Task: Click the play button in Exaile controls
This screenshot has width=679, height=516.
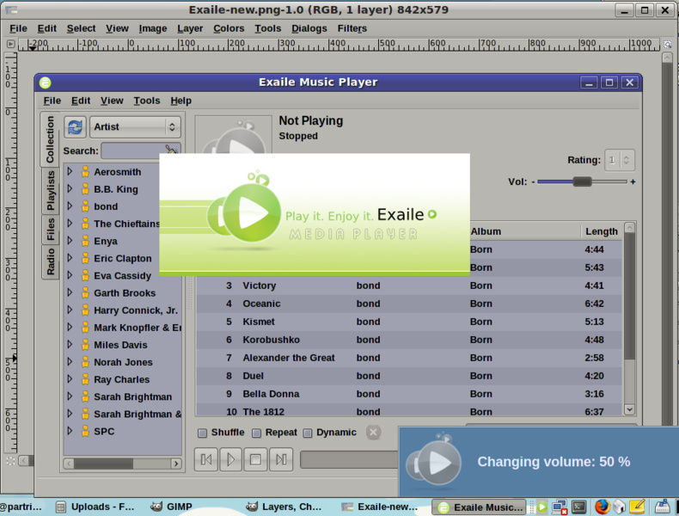Action: point(231,459)
